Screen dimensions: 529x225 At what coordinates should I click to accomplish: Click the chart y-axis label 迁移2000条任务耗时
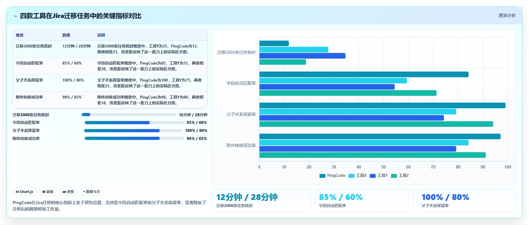(236, 52)
